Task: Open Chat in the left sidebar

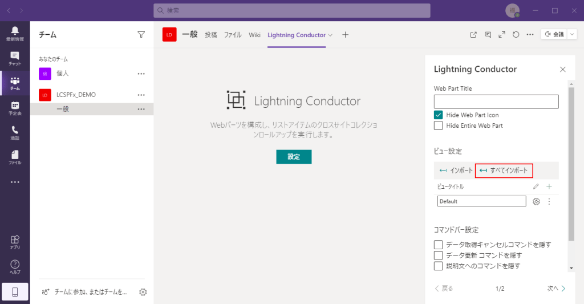Action: [15, 59]
